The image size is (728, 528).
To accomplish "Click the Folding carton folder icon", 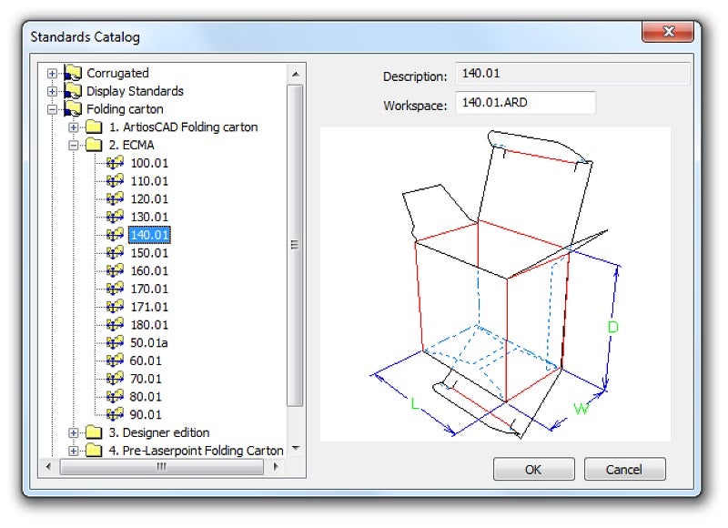I will pyautogui.click(x=73, y=108).
